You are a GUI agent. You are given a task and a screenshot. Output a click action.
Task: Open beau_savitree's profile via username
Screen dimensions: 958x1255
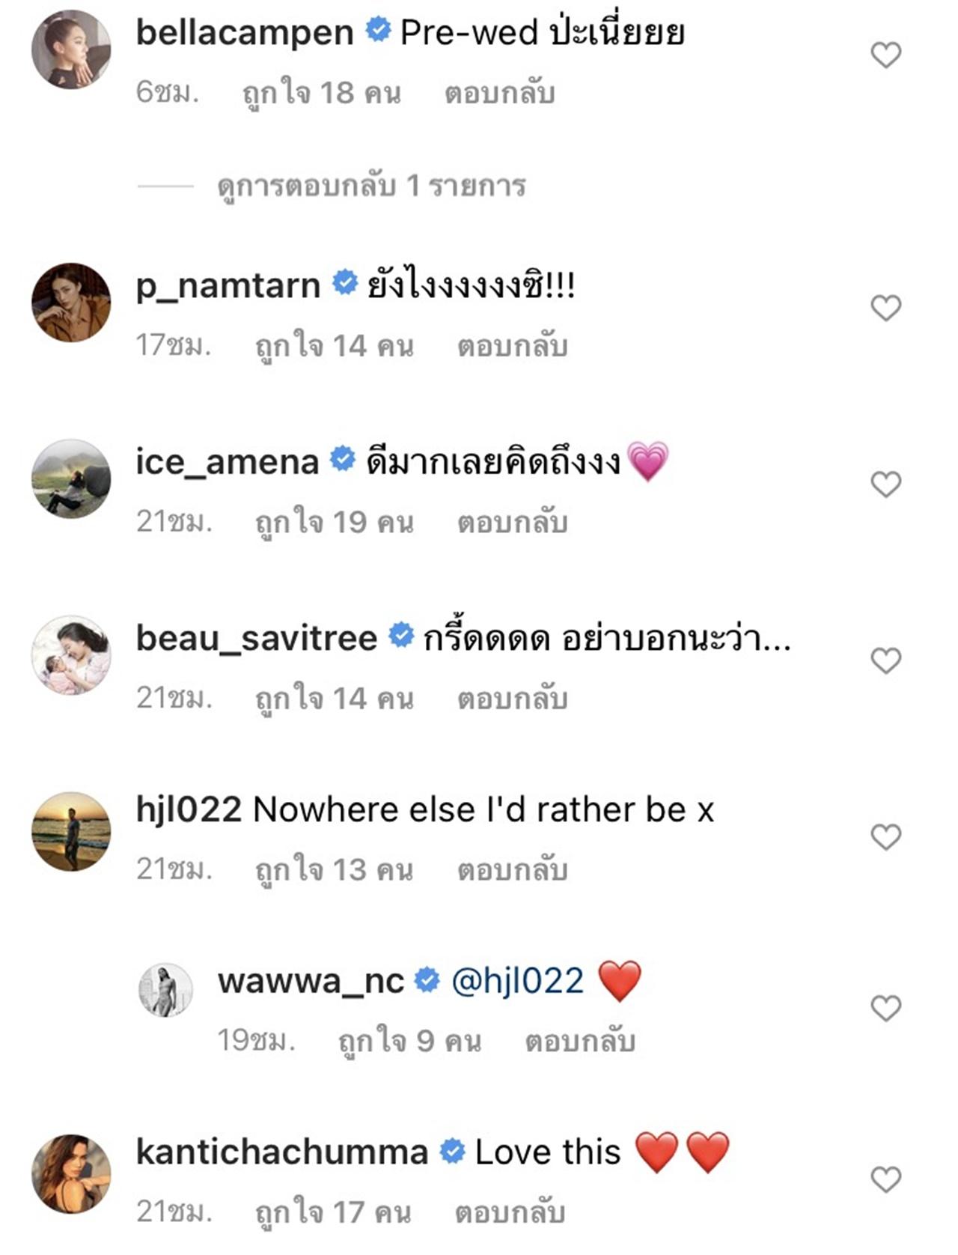256,638
